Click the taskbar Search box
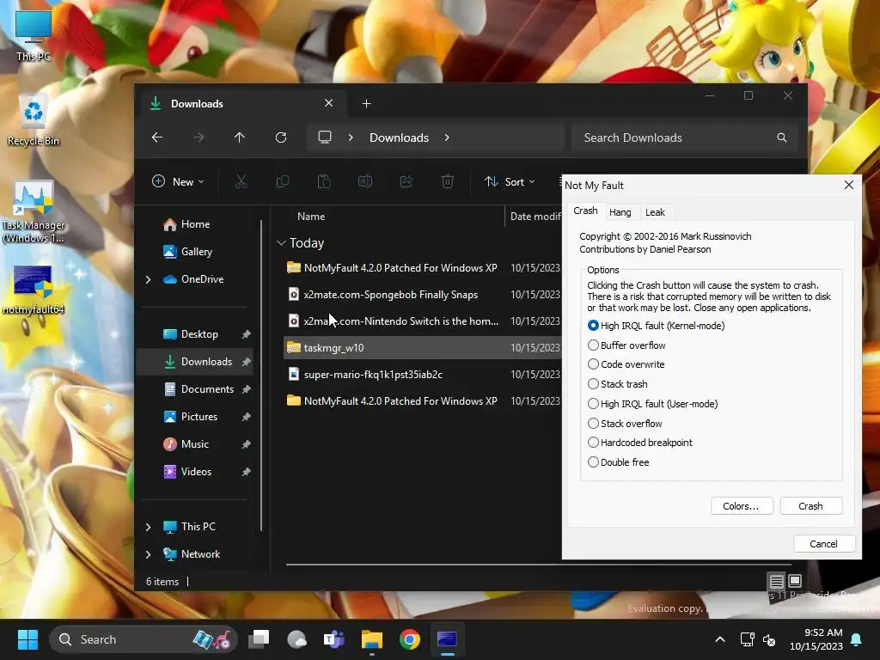Viewport: 880px width, 660px height. pyautogui.click(x=144, y=639)
